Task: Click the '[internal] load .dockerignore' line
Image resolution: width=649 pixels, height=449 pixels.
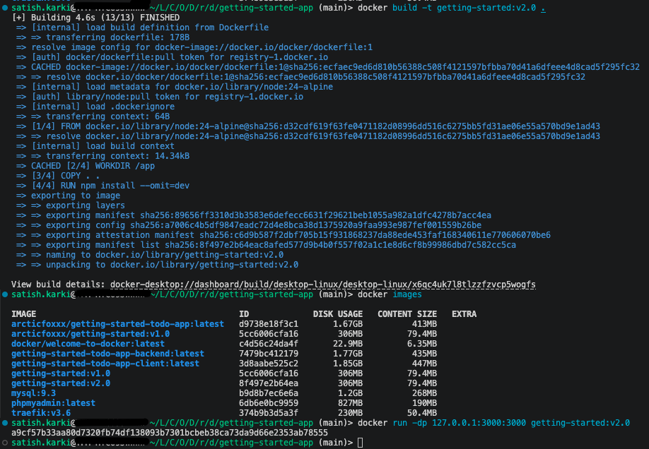Action: (x=95, y=107)
